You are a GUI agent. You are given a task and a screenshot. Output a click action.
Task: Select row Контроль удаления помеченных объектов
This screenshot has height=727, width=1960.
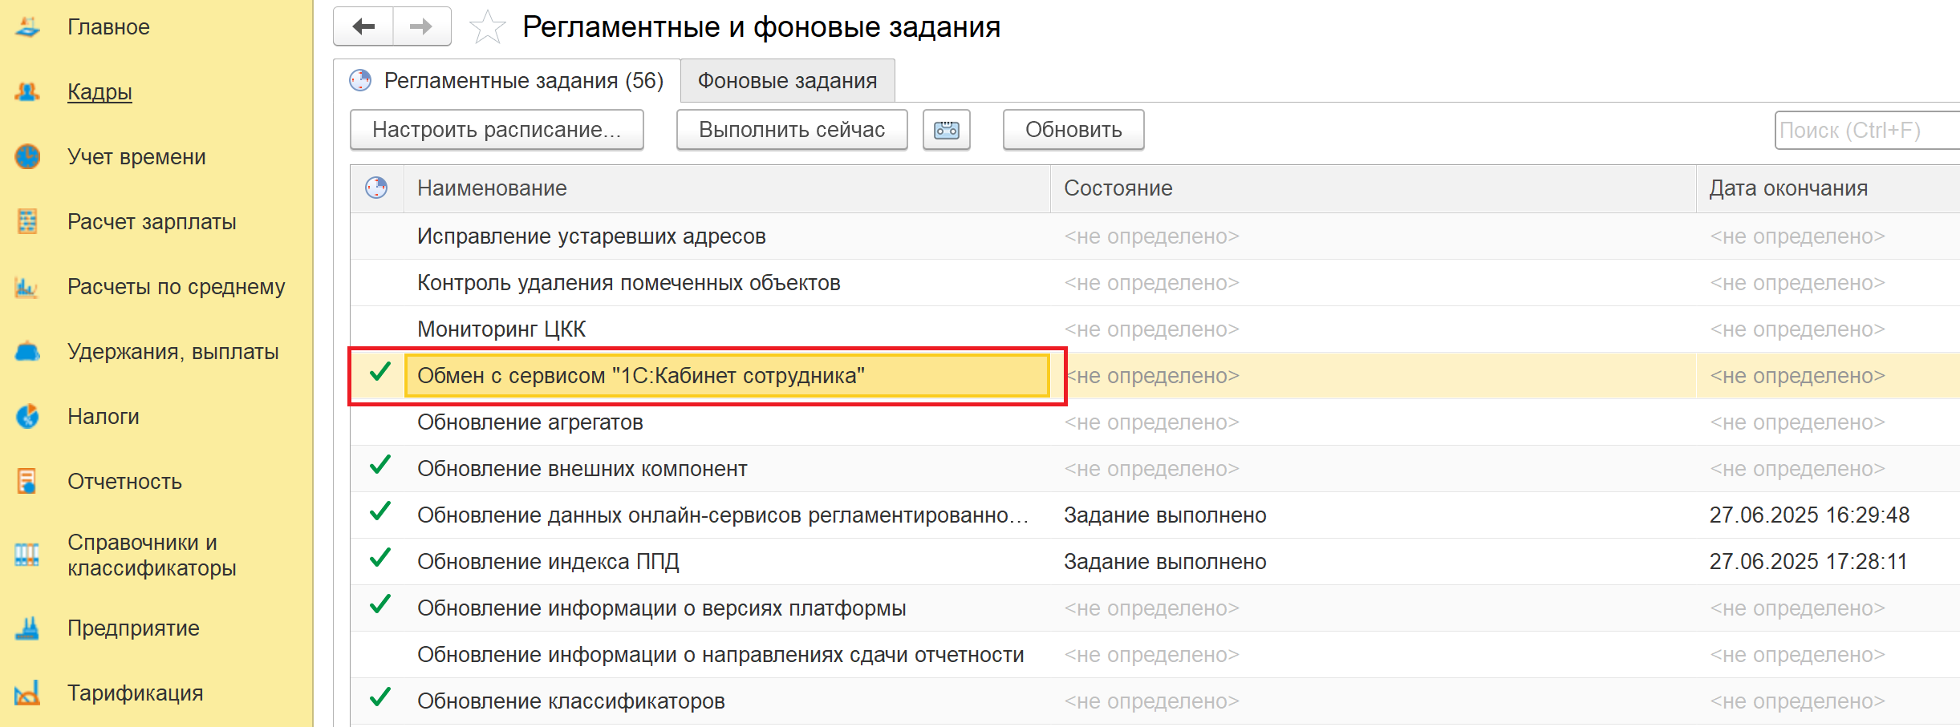[x=1155, y=283]
